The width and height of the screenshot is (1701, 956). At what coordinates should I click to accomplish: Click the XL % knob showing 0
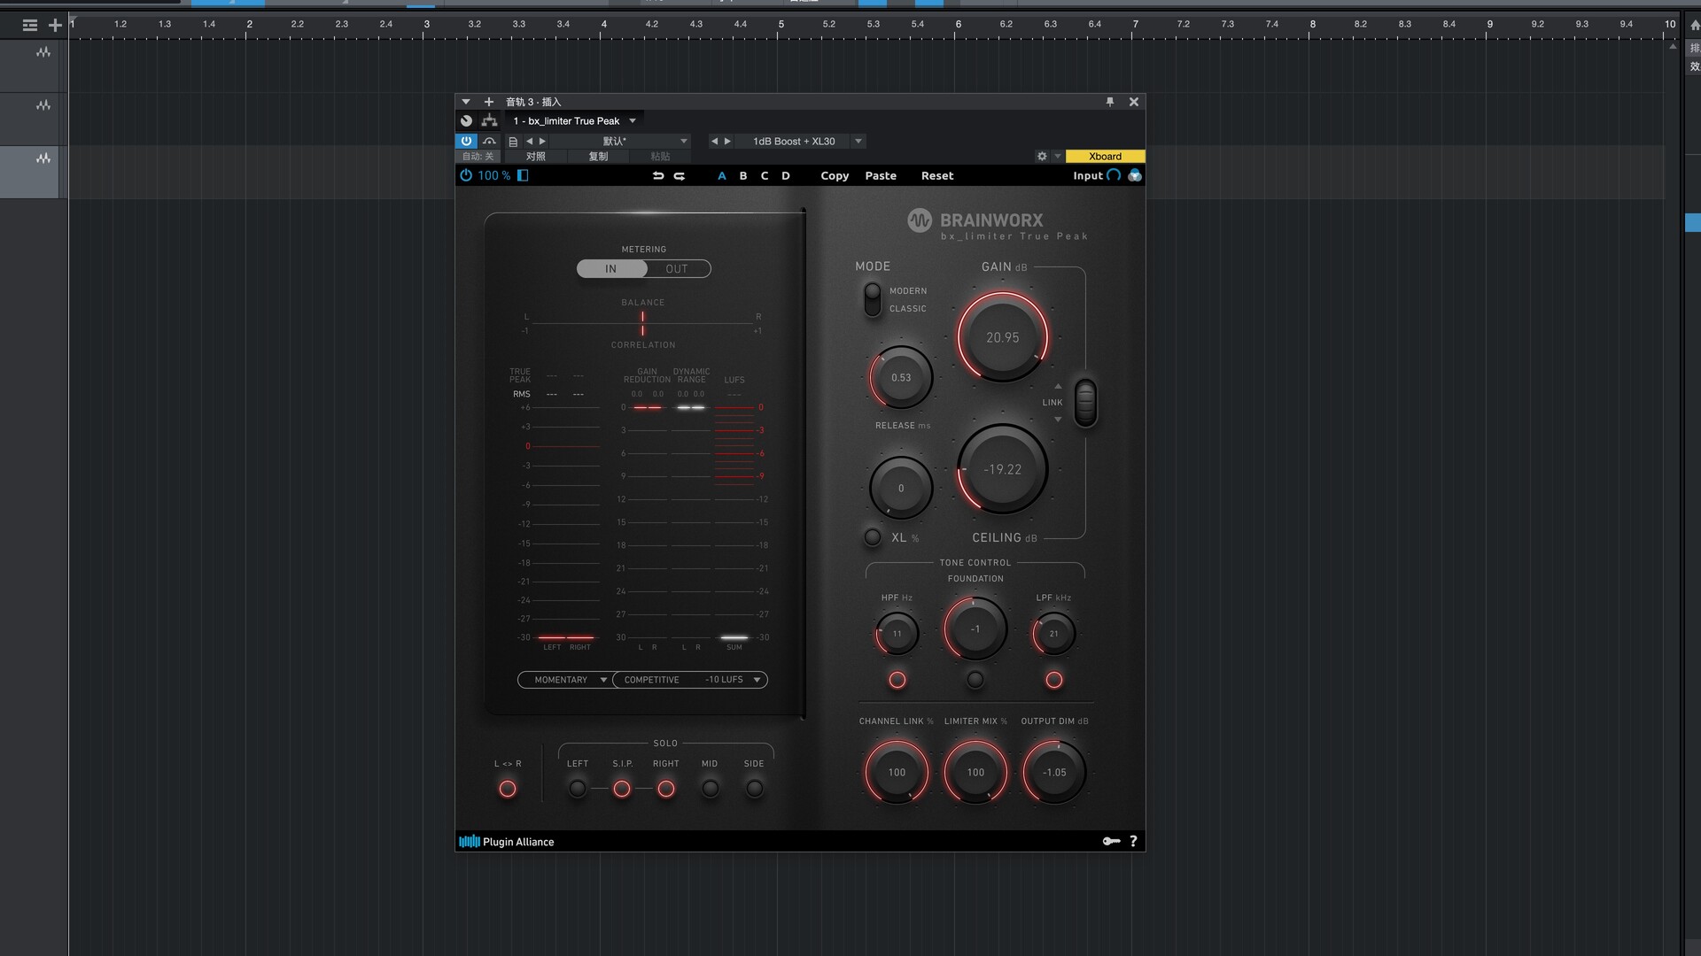tap(901, 488)
